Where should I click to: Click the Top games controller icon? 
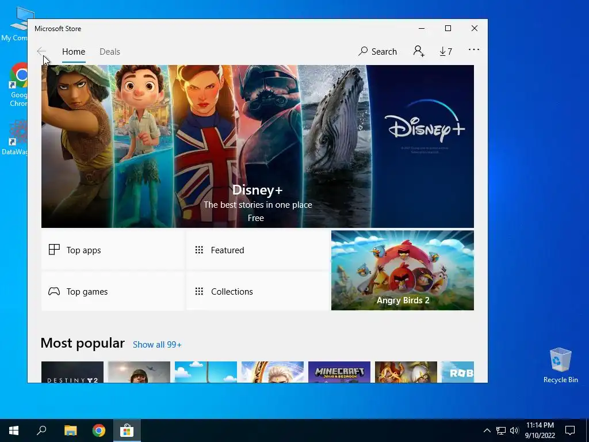54,291
